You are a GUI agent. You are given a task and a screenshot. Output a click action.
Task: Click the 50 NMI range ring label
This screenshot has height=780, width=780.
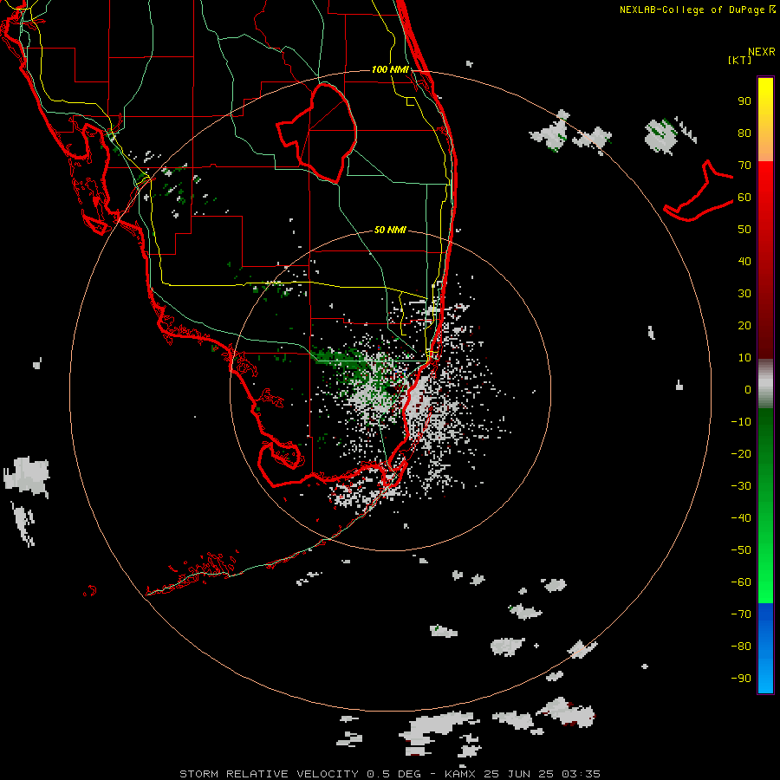click(390, 230)
